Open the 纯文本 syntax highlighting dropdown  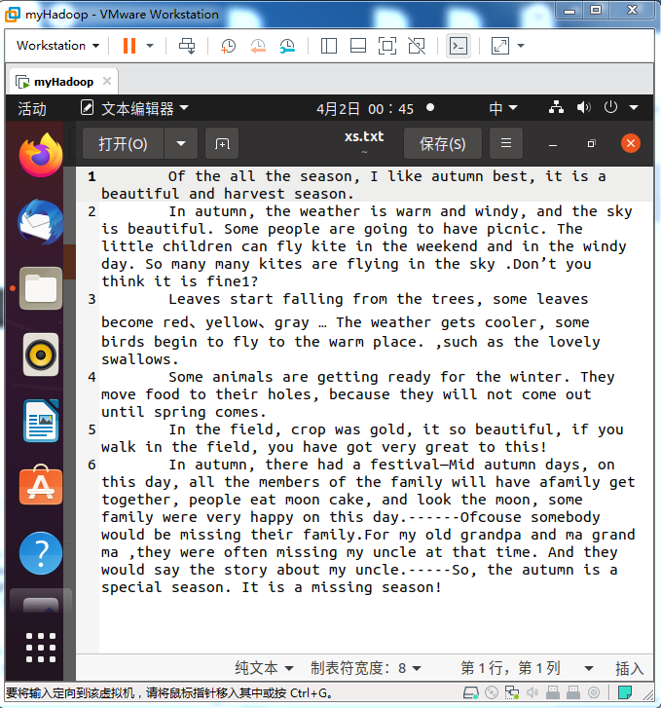264,668
